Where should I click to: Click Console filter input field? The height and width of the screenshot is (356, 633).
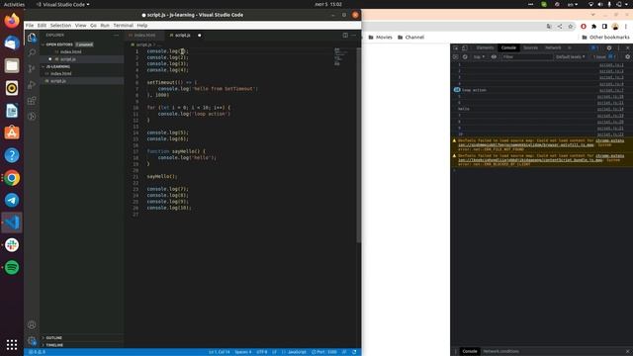[x=527, y=57]
